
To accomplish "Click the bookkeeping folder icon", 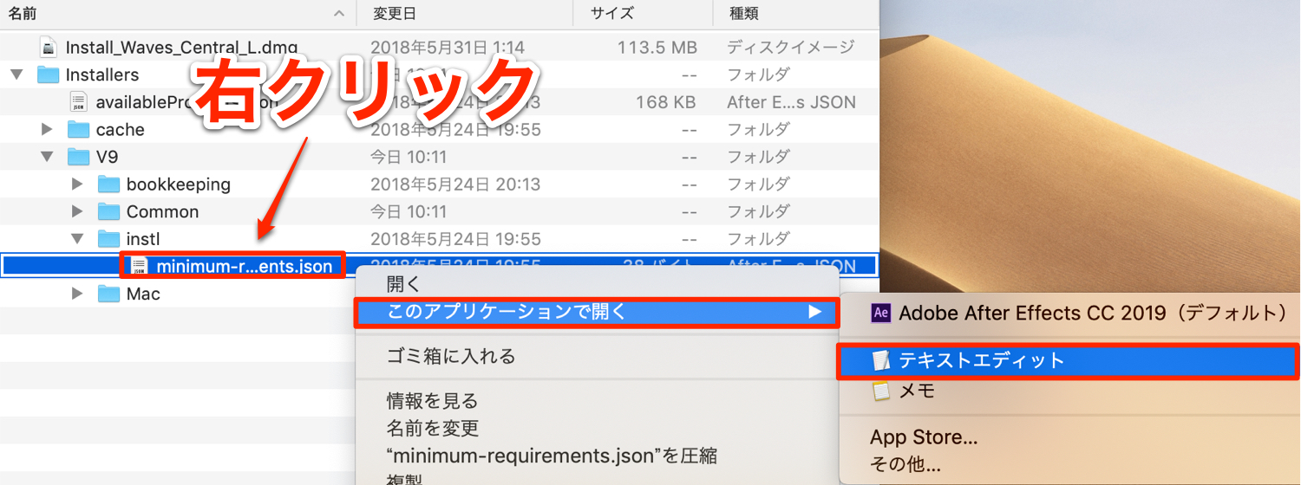I will coord(108,184).
